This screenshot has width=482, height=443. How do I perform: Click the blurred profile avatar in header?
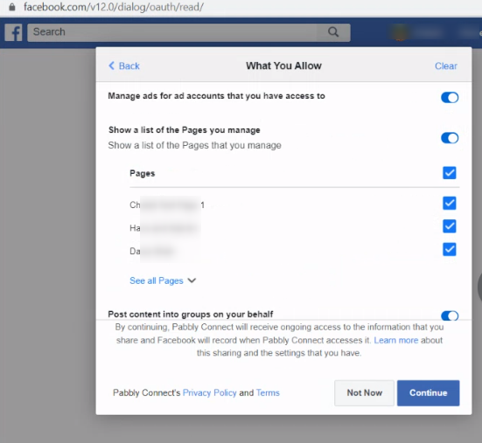[400, 32]
